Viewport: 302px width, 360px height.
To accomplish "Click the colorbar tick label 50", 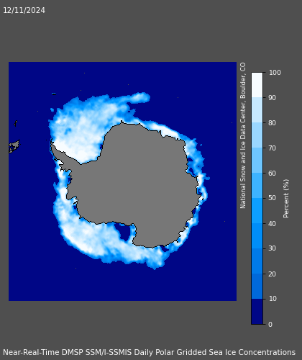I will 273,198.
